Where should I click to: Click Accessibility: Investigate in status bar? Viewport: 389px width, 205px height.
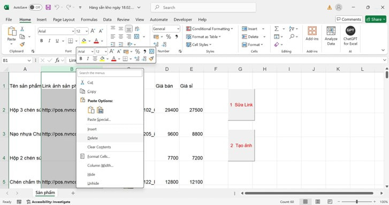tap(48, 202)
